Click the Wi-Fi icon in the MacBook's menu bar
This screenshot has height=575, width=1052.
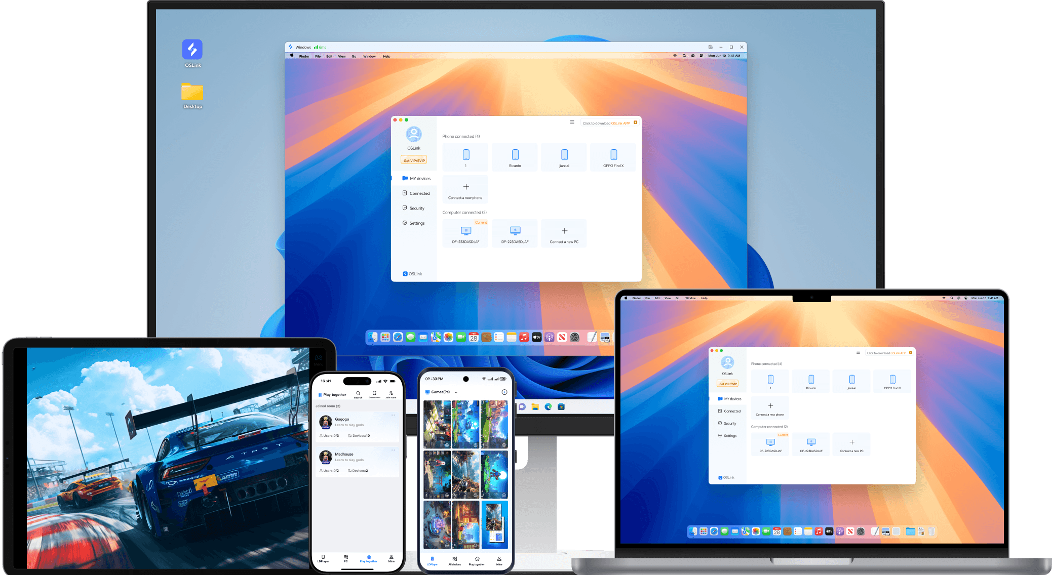coord(944,298)
